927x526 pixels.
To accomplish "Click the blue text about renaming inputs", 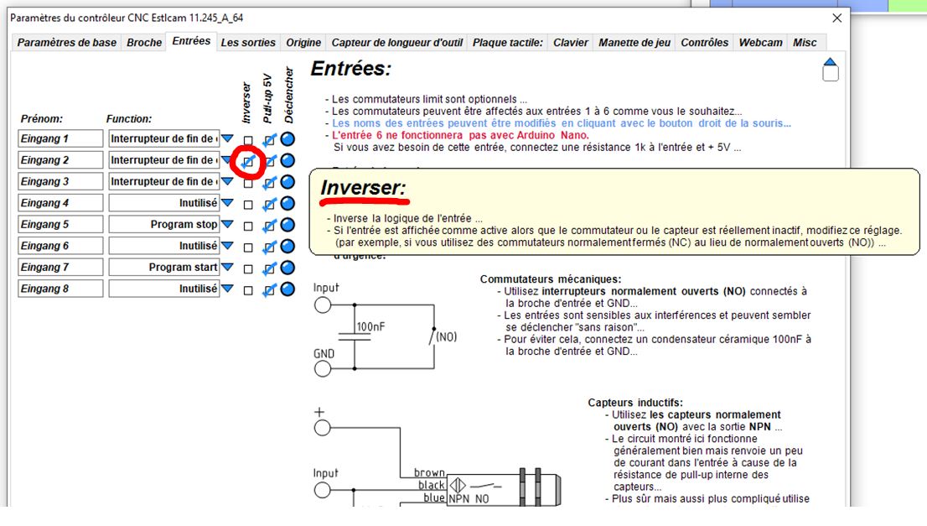I will [x=561, y=123].
